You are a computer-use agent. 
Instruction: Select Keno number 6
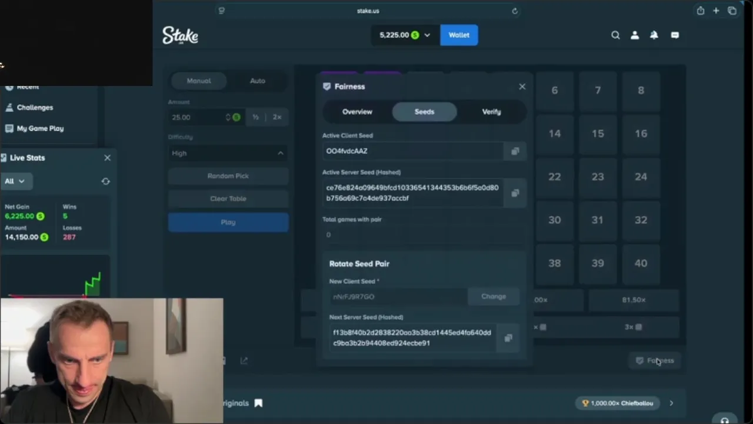tap(555, 90)
